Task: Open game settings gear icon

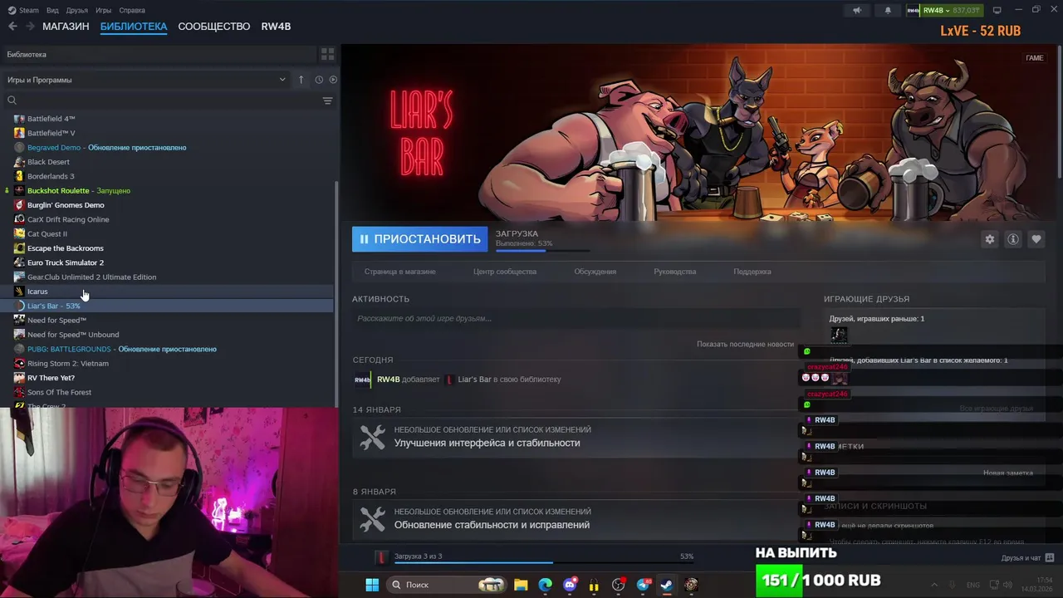Action: pos(989,239)
